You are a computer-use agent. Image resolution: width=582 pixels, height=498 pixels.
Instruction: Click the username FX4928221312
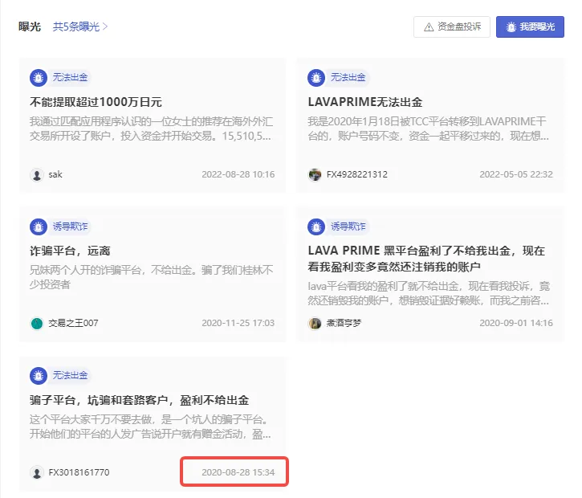357,174
